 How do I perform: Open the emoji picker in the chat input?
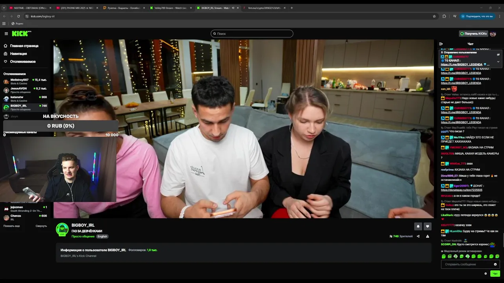click(495, 265)
